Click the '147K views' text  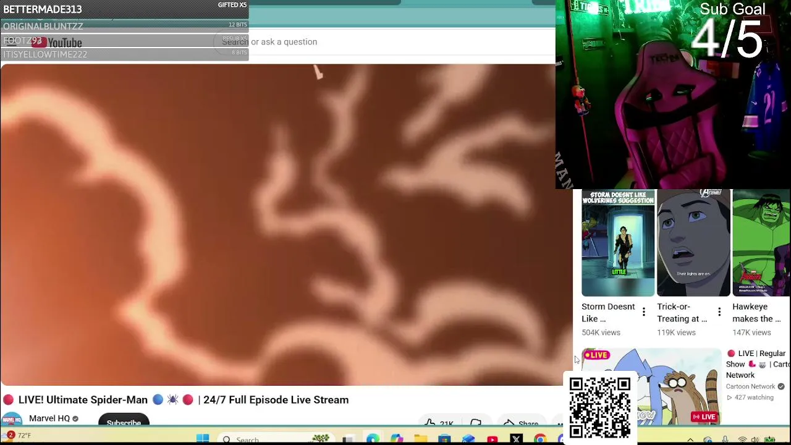pyautogui.click(x=751, y=333)
